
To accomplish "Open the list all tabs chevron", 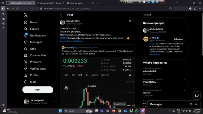I will click(x=177, y=3).
